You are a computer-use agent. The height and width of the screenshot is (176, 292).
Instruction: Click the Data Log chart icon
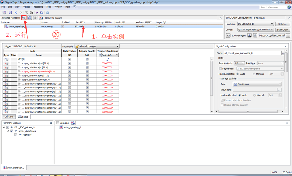73,123
